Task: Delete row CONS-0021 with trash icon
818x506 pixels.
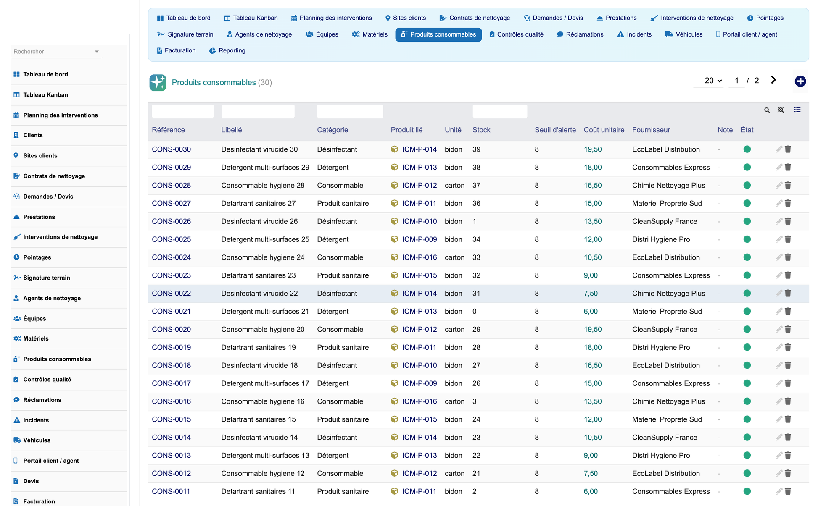Action: [788, 311]
